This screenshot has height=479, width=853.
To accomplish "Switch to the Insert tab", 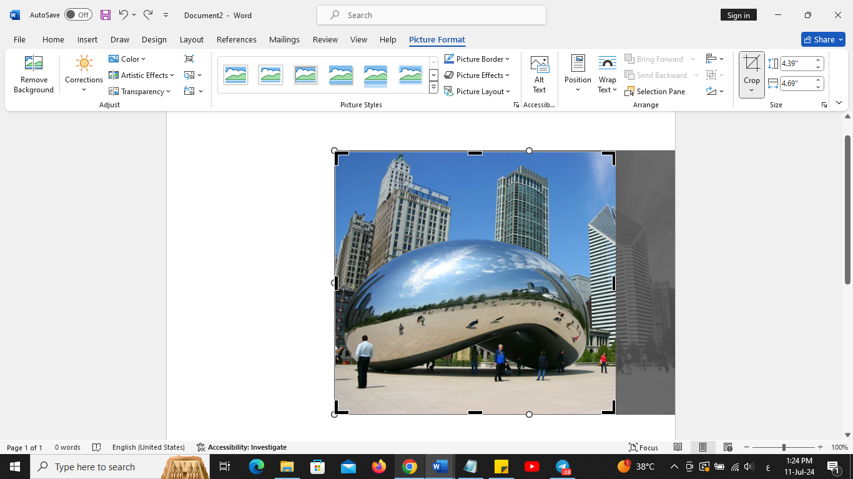I will [87, 39].
